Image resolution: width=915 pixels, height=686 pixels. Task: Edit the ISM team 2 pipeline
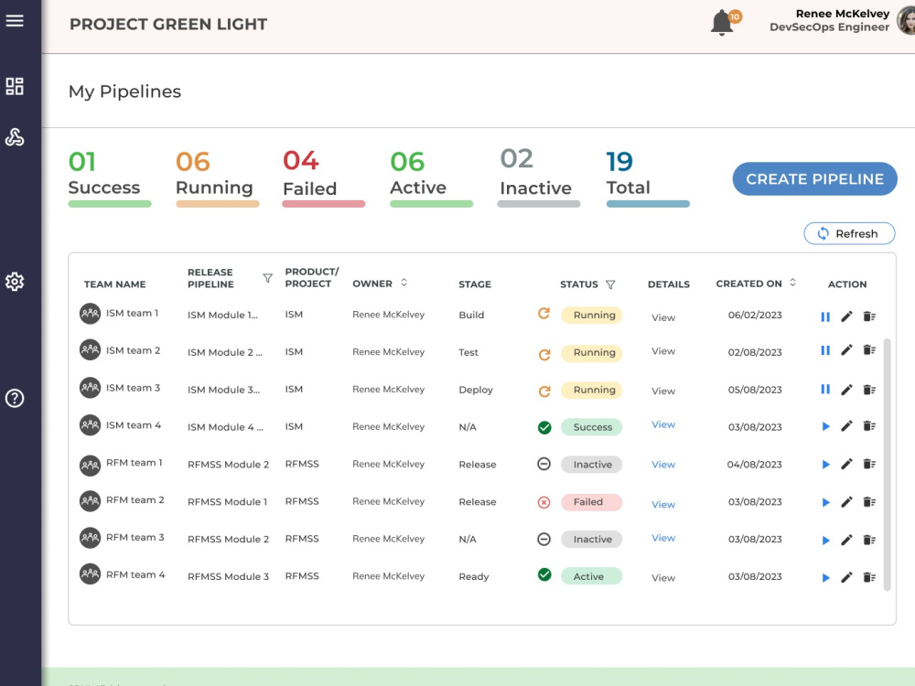(x=846, y=350)
